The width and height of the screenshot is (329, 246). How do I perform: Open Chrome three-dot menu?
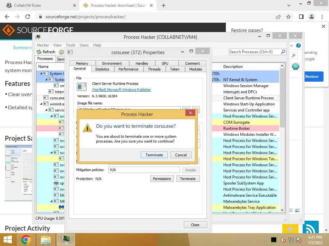point(322,17)
